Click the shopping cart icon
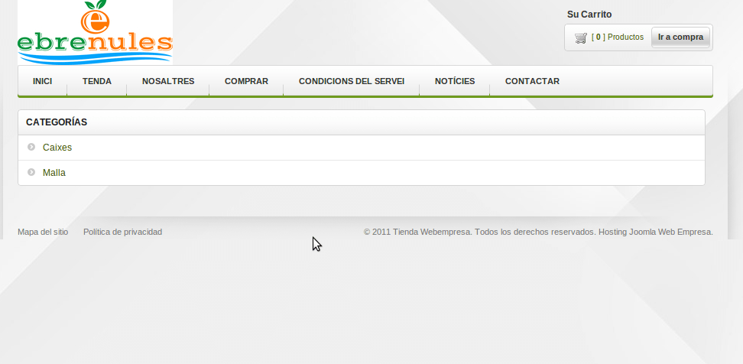 (581, 38)
